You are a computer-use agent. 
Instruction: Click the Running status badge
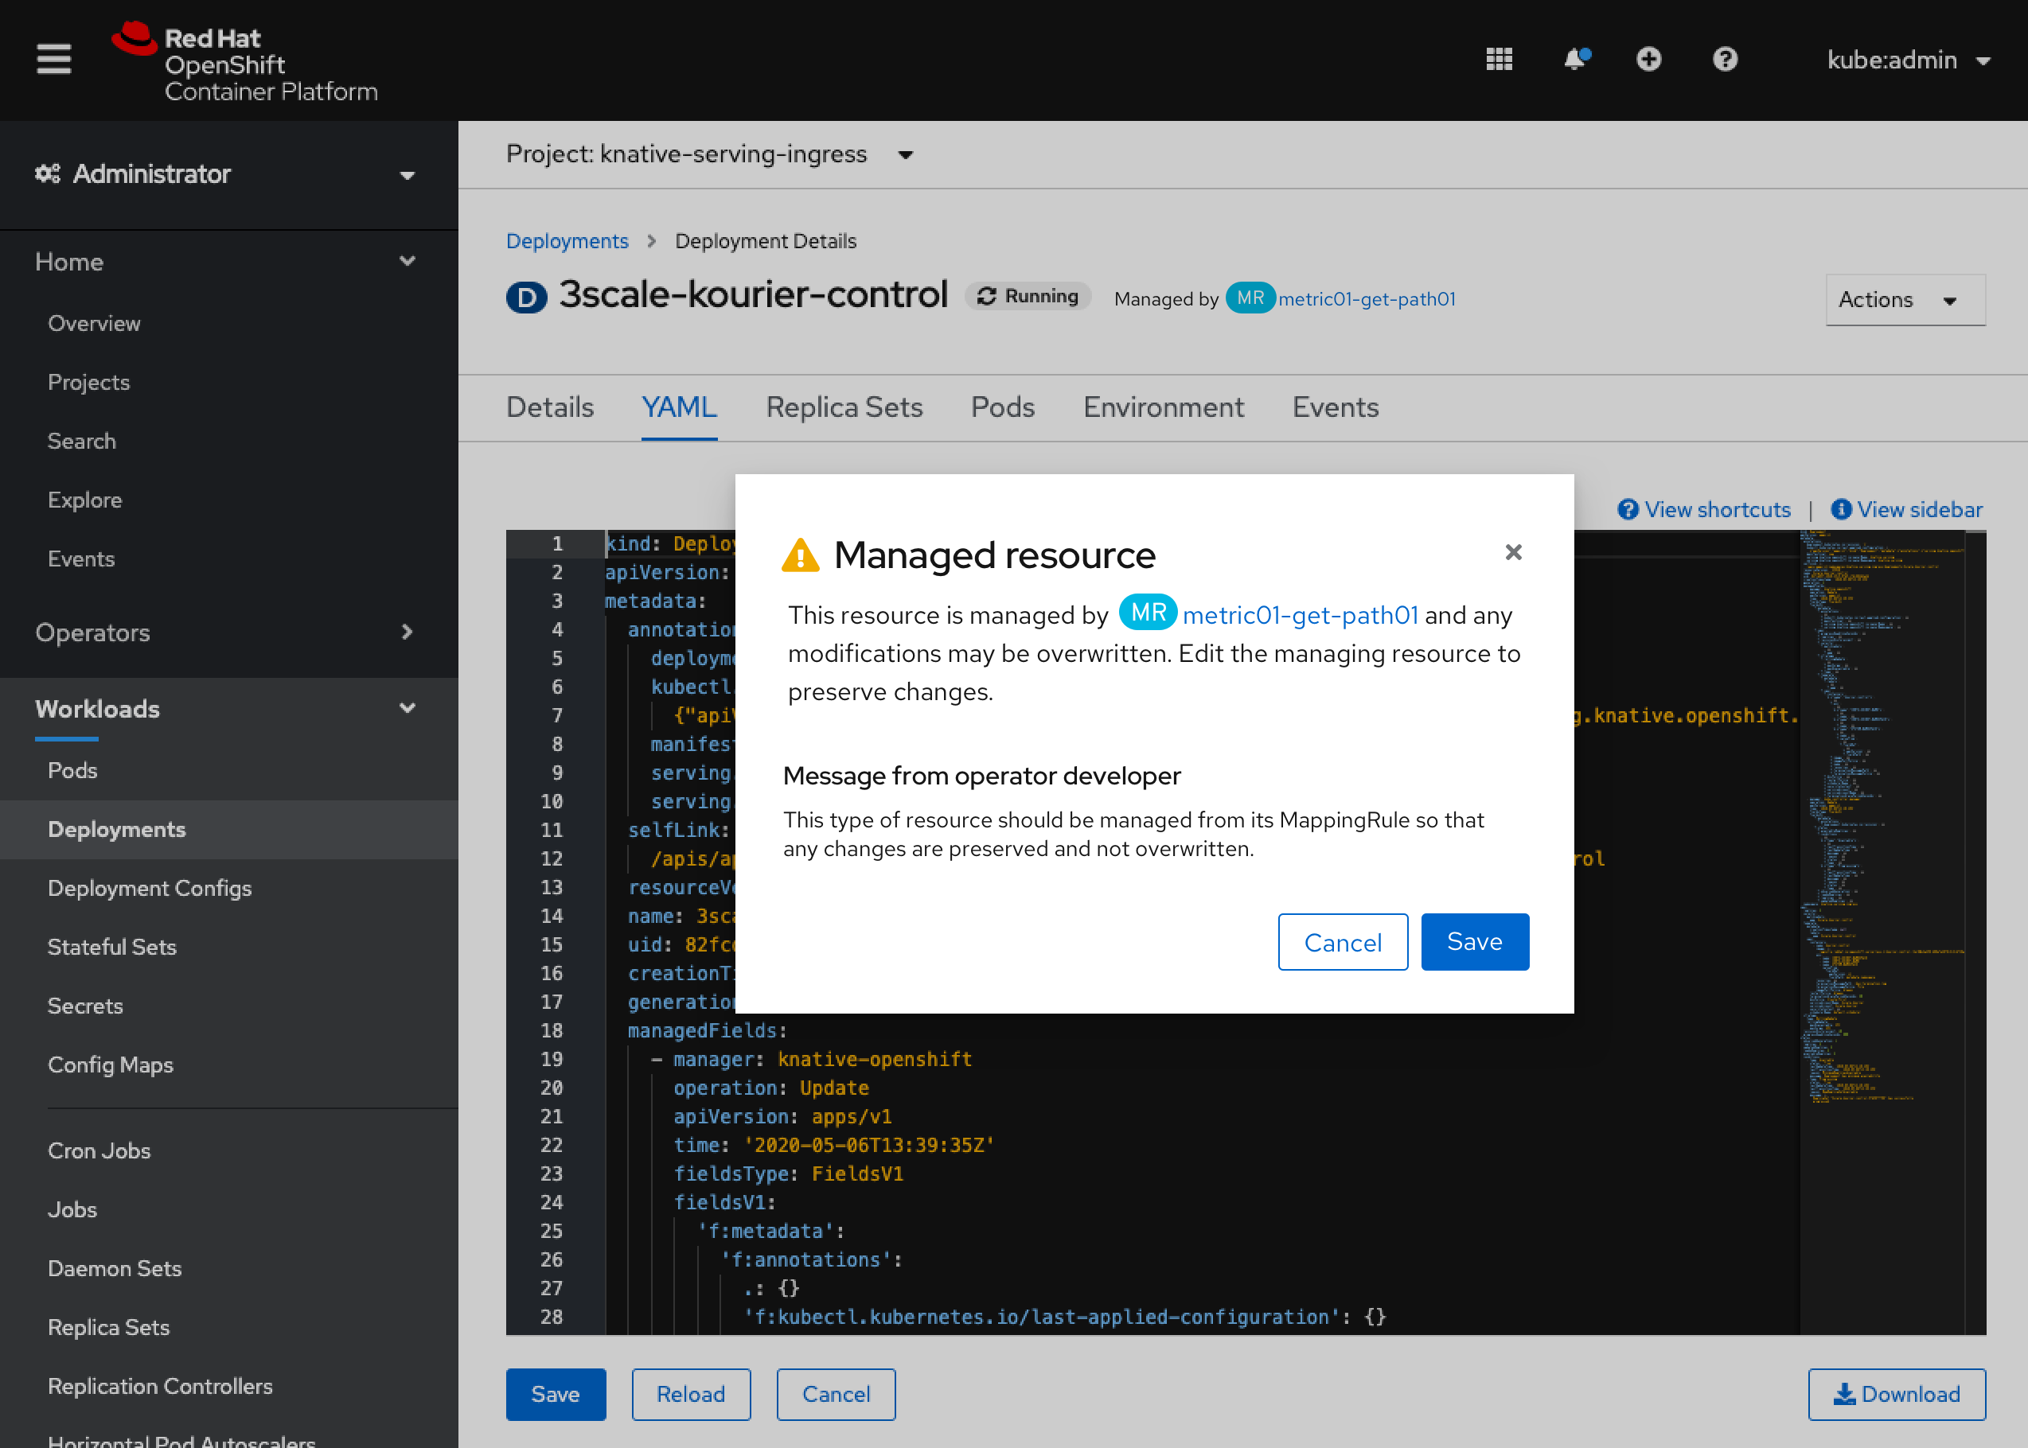click(x=1028, y=296)
